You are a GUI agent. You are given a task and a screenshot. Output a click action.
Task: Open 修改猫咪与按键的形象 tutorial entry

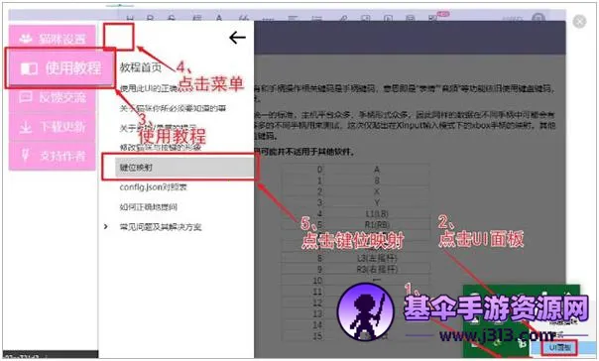coord(161,147)
